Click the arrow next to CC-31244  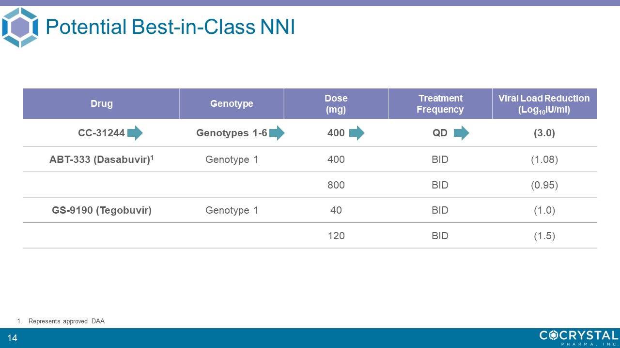tap(135, 132)
